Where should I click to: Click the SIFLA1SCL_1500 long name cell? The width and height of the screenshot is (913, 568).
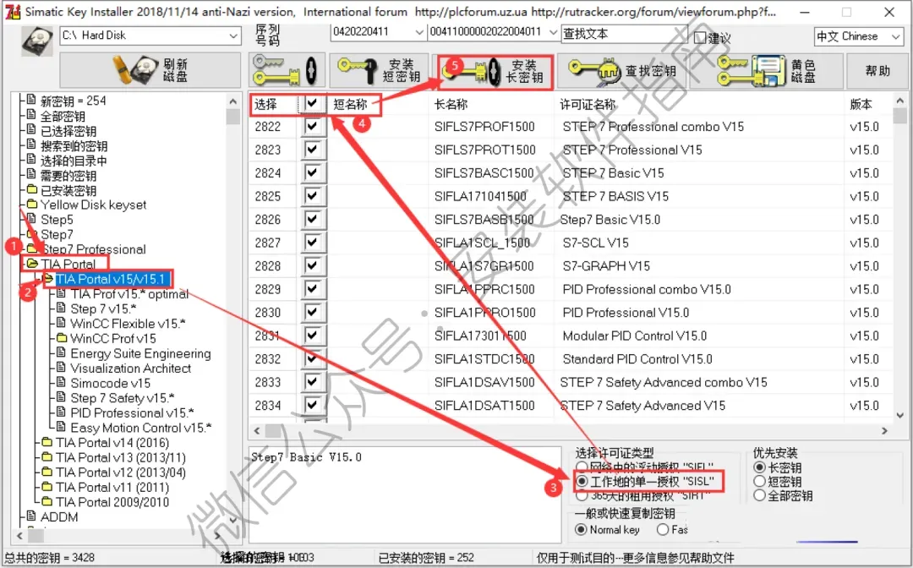(x=482, y=243)
